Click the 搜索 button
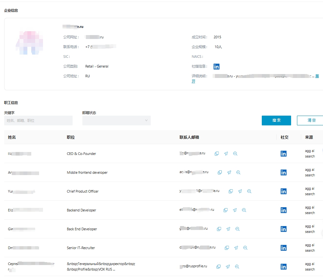The image size is (323, 279). click(276, 120)
